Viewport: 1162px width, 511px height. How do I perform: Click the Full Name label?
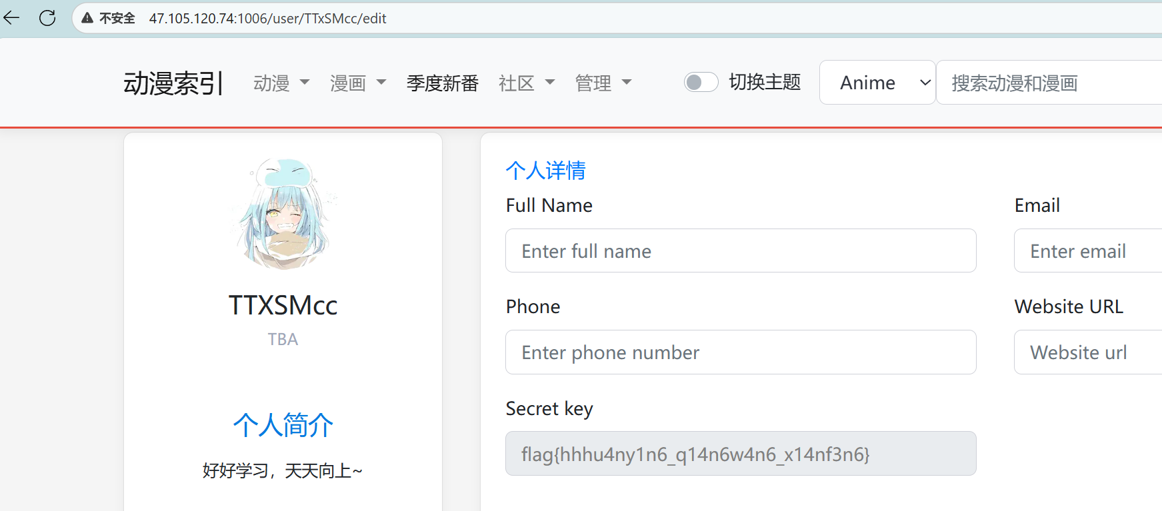549,205
